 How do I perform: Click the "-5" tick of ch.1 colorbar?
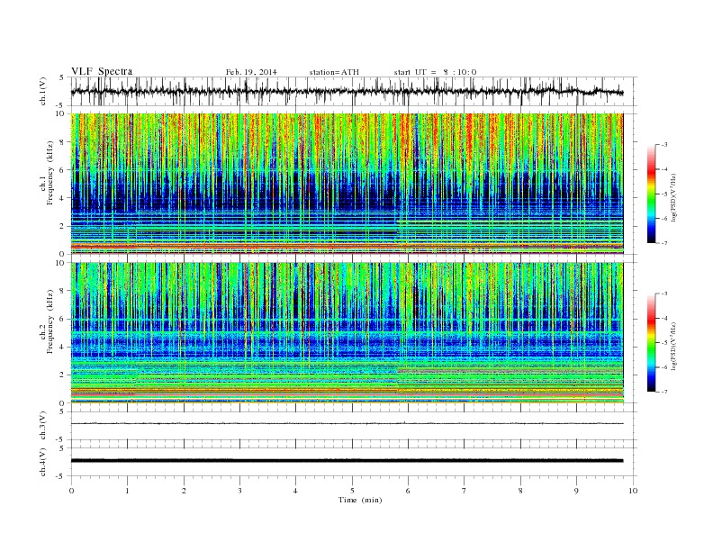tap(664, 194)
